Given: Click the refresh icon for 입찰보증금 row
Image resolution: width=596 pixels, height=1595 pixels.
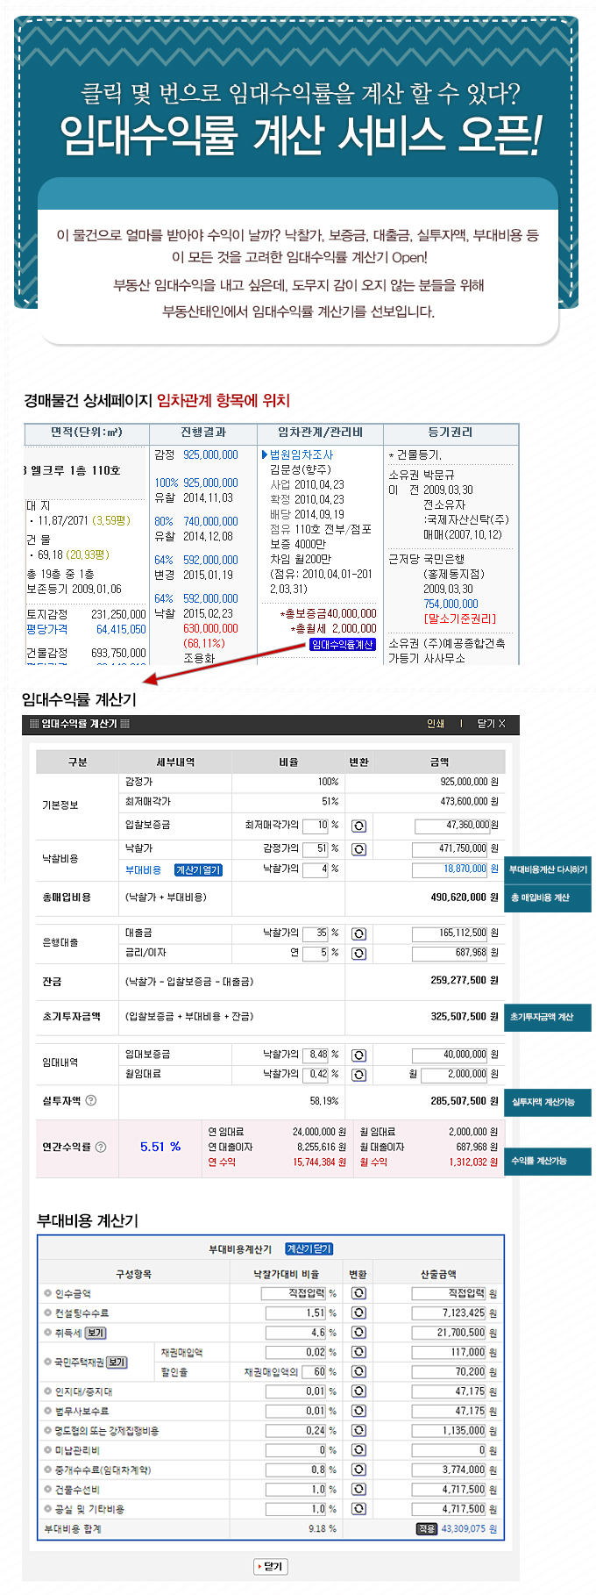Looking at the screenshot, I should click(x=358, y=826).
